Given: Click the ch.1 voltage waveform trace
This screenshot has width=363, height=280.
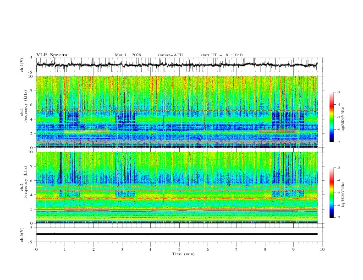Looking at the screenshot, I should (176, 65).
